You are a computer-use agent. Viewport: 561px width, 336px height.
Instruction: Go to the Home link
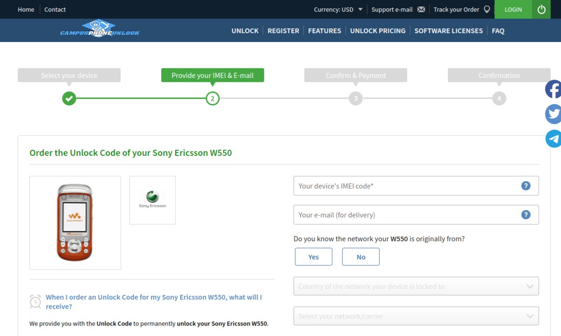[26, 9]
